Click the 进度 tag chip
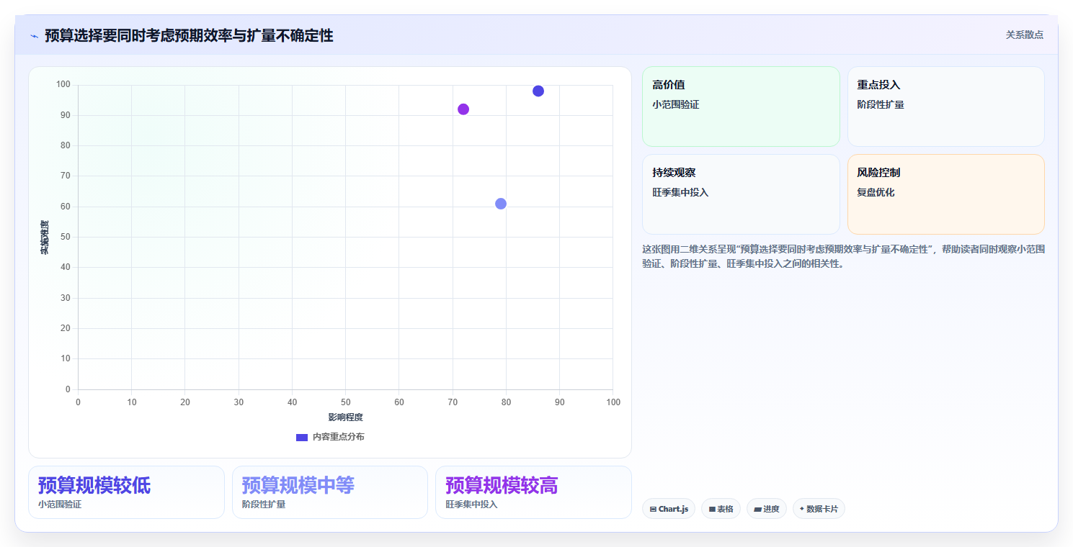Viewport: 1073px width, 547px height. pyautogui.click(x=767, y=509)
